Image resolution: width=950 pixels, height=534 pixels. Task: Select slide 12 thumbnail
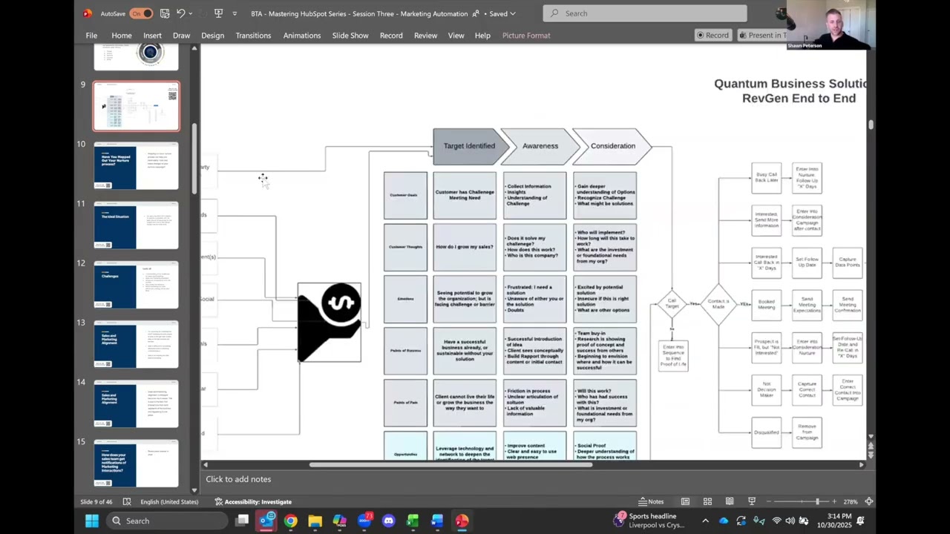(136, 286)
